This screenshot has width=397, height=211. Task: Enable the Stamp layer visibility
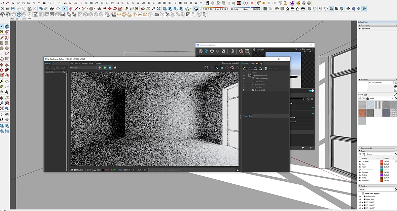(244, 72)
